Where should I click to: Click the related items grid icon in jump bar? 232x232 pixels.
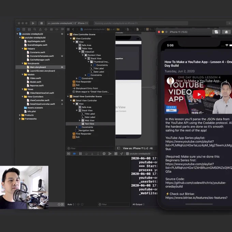(x=68, y=29)
